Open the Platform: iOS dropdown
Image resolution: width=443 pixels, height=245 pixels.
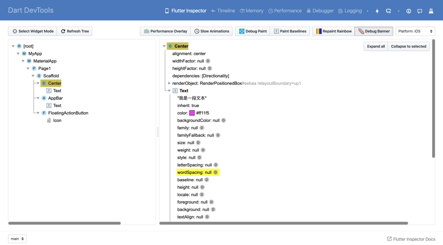coord(415,31)
